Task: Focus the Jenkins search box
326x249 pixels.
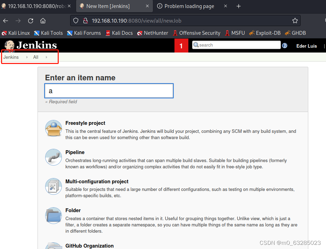Action: [236, 45]
